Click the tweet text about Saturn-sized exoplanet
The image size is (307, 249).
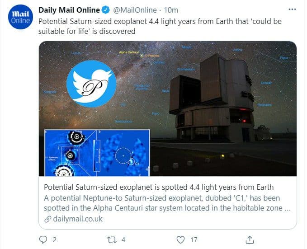(154, 26)
